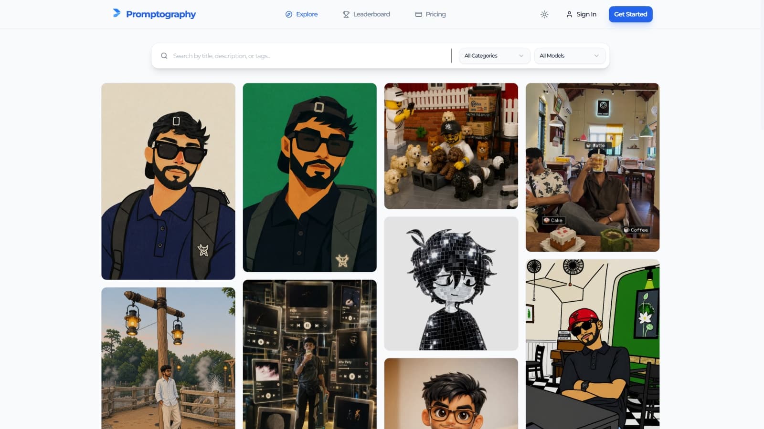Open the beige background portrait illustration
This screenshot has height=429, width=764.
(168, 181)
